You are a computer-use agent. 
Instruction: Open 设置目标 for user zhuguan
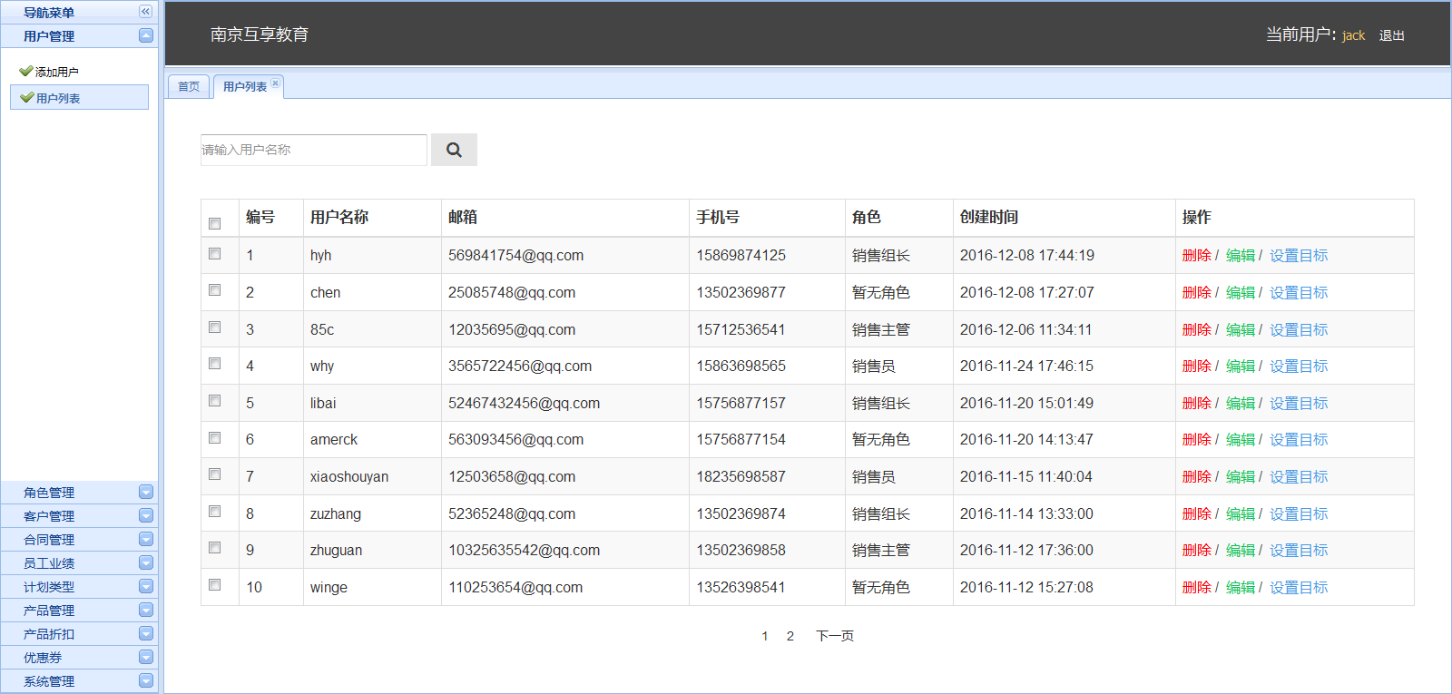[1298, 551]
